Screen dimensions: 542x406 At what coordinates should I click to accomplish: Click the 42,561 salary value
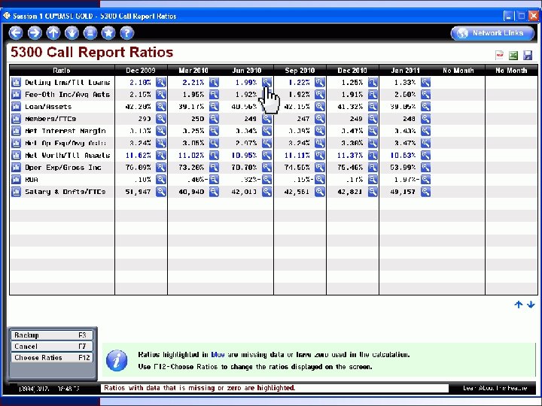[297, 192]
